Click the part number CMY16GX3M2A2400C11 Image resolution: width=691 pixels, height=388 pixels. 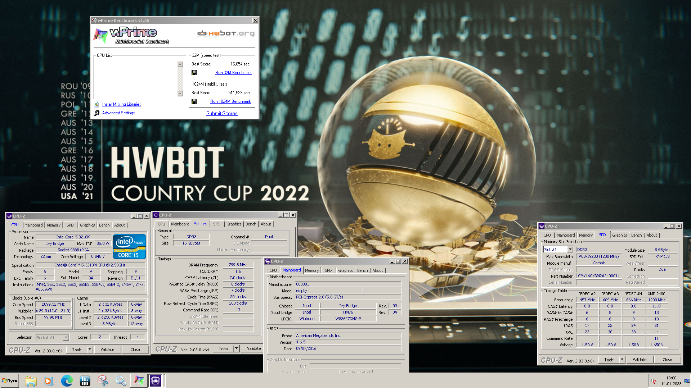pyautogui.click(x=599, y=276)
